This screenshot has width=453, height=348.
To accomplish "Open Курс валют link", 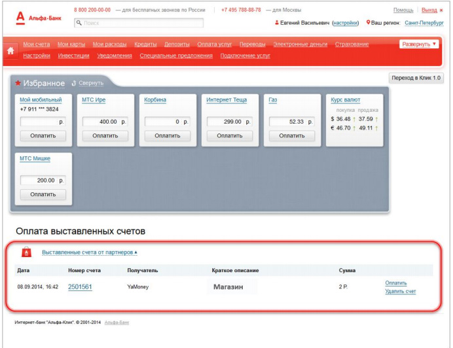I will click(x=346, y=100).
